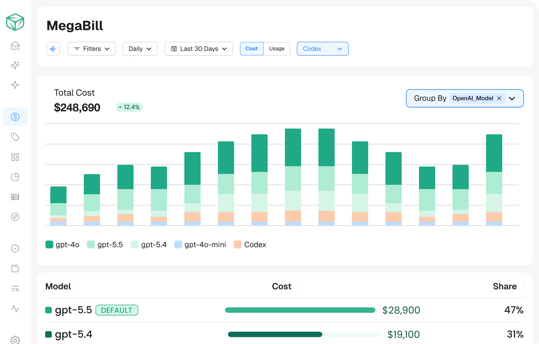Click the 12.4% change badge

tap(129, 107)
